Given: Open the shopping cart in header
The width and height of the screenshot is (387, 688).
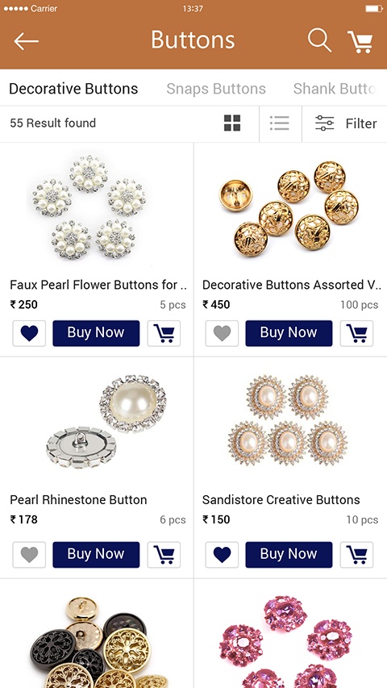Looking at the screenshot, I should [360, 42].
